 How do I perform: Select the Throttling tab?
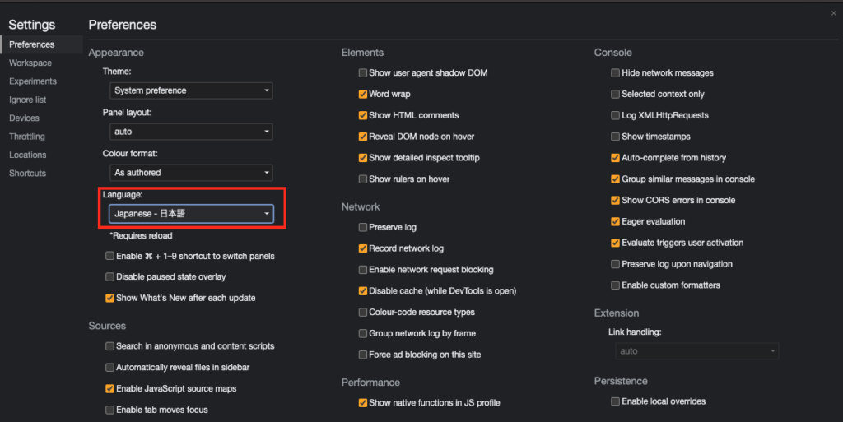pos(27,137)
